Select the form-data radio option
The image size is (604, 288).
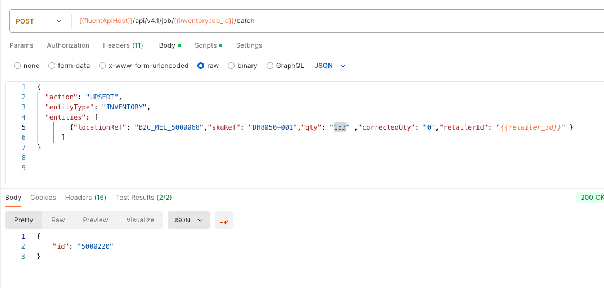coord(52,66)
